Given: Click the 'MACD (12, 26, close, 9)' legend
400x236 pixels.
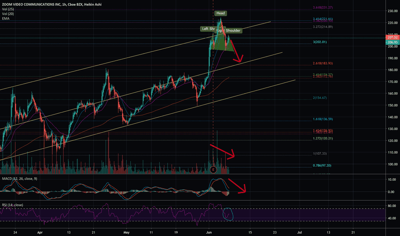Looking at the screenshot, I should (20, 179).
